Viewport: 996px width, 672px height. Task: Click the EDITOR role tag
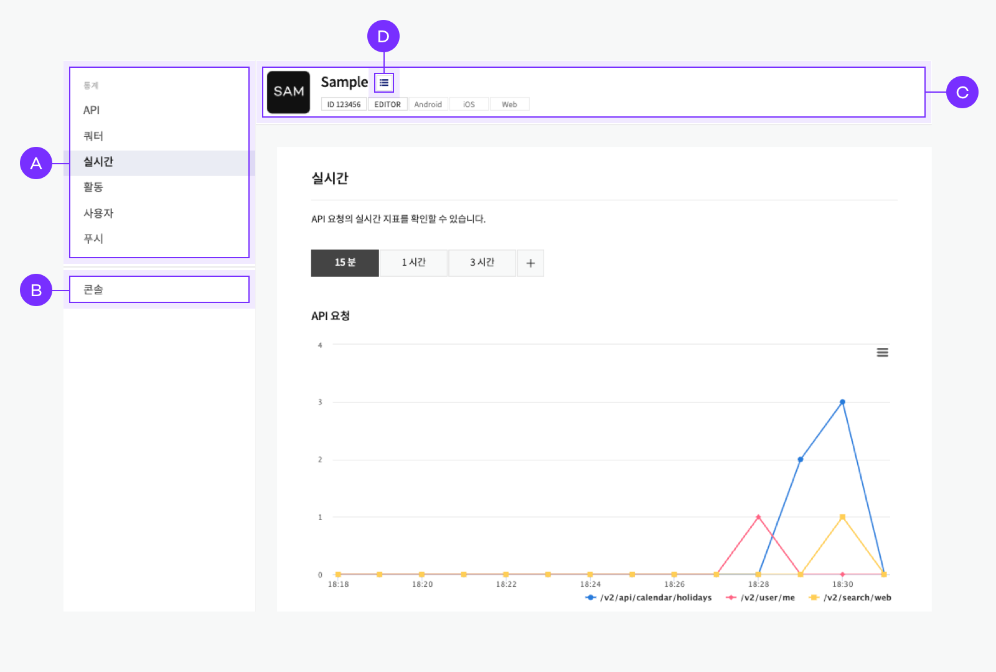pyautogui.click(x=387, y=105)
